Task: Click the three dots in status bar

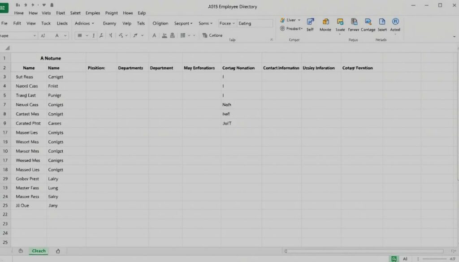Action: (x=418, y=259)
